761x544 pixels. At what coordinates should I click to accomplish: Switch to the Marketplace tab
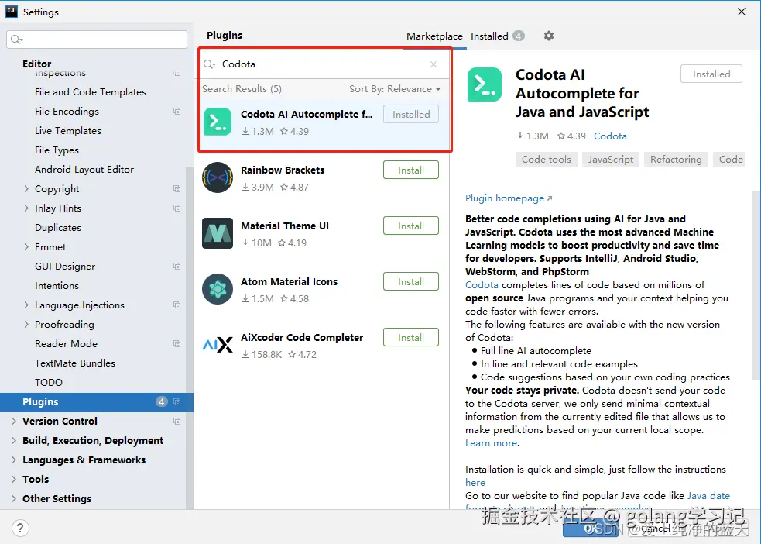434,36
